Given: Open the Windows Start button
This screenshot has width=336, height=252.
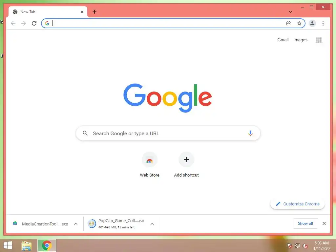Looking at the screenshot, I should [8, 245].
